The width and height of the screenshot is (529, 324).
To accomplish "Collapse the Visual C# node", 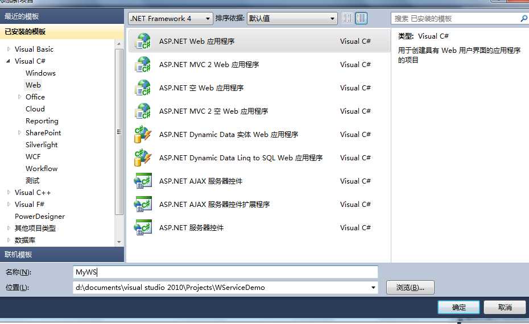I will click(9, 61).
